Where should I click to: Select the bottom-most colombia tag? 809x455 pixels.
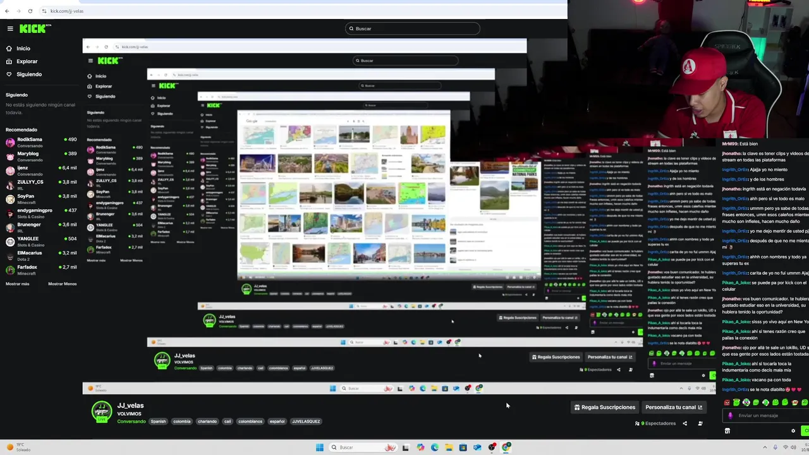coord(181,422)
